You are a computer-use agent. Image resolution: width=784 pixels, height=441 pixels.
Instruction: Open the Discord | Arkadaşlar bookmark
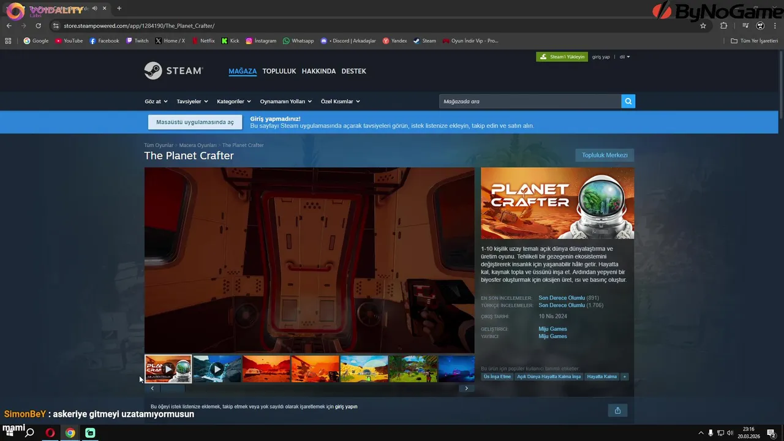point(349,41)
